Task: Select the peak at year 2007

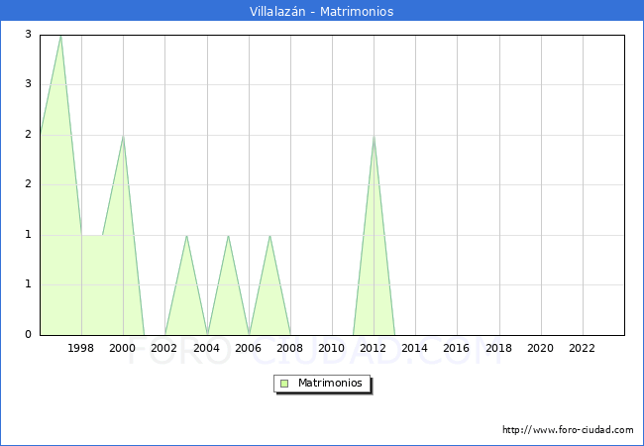Action: 269,236
